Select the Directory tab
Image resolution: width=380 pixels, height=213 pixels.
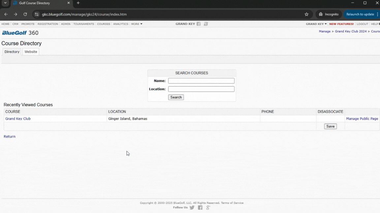pyautogui.click(x=12, y=52)
